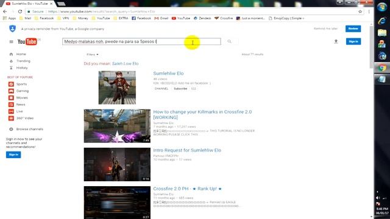
Task: Open Facebook bookmark with blue icon
Action: (141, 18)
